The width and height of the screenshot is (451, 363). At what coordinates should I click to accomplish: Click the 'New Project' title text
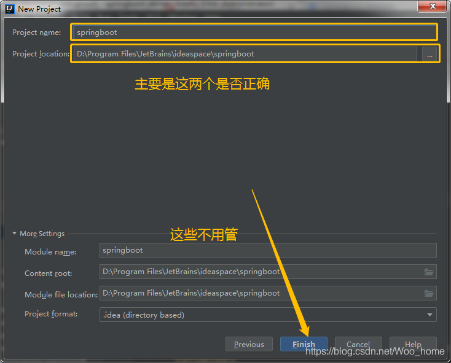pyautogui.click(x=39, y=9)
